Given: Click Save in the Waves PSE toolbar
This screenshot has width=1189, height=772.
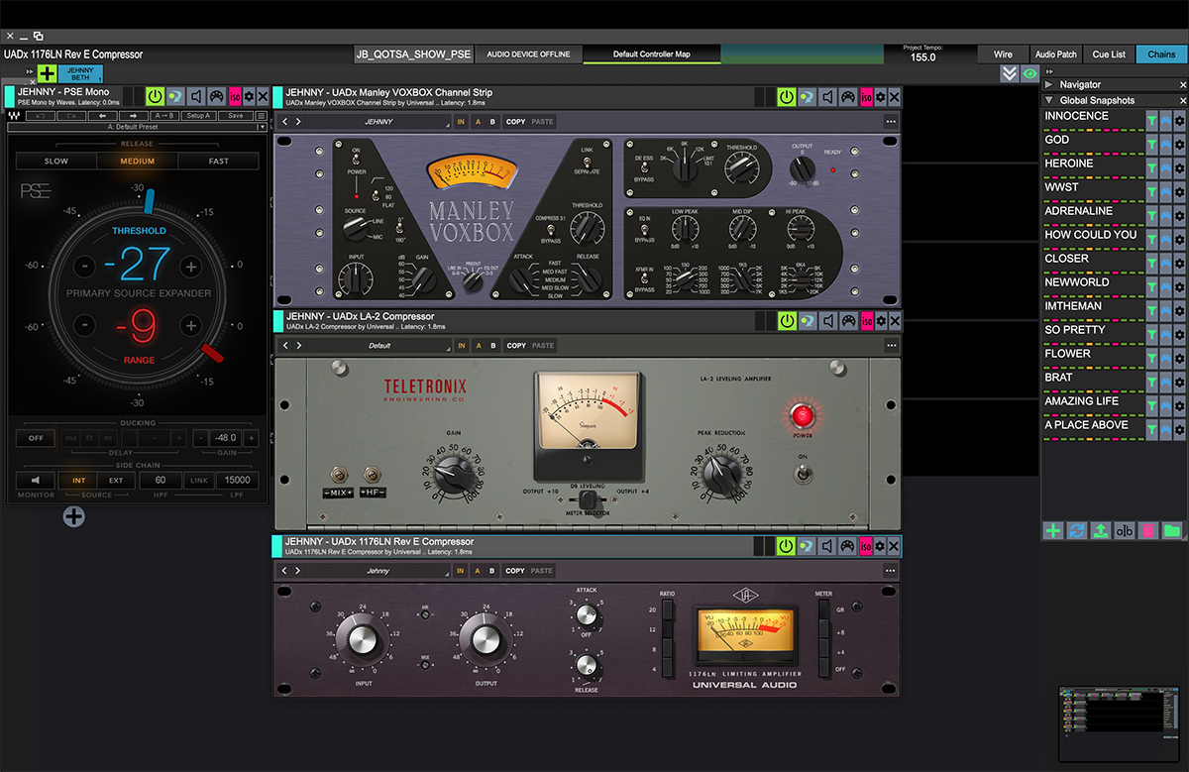Looking at the screenshot, I should coord(235,116).
